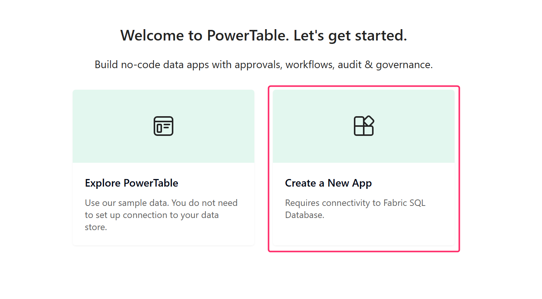Click the "Use our sample data" sentence
The image size is (542, 299).
pyautogui.click(x=127, y=203)
